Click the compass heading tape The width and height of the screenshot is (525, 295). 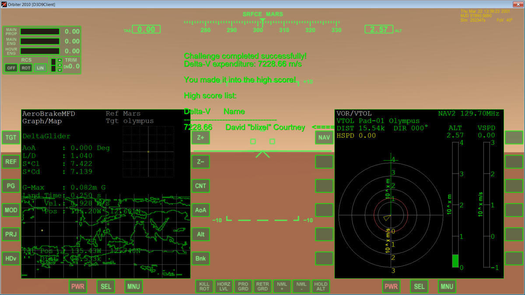click(x=262, y=25)
